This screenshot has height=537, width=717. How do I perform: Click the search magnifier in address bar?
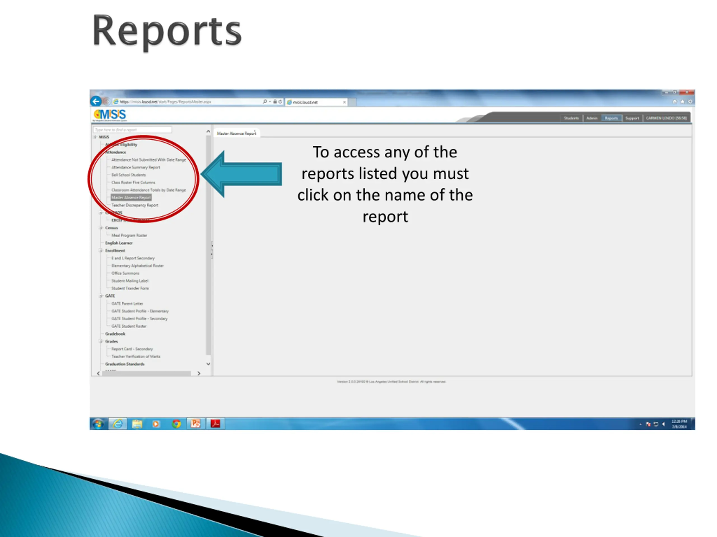click(265, 102)
